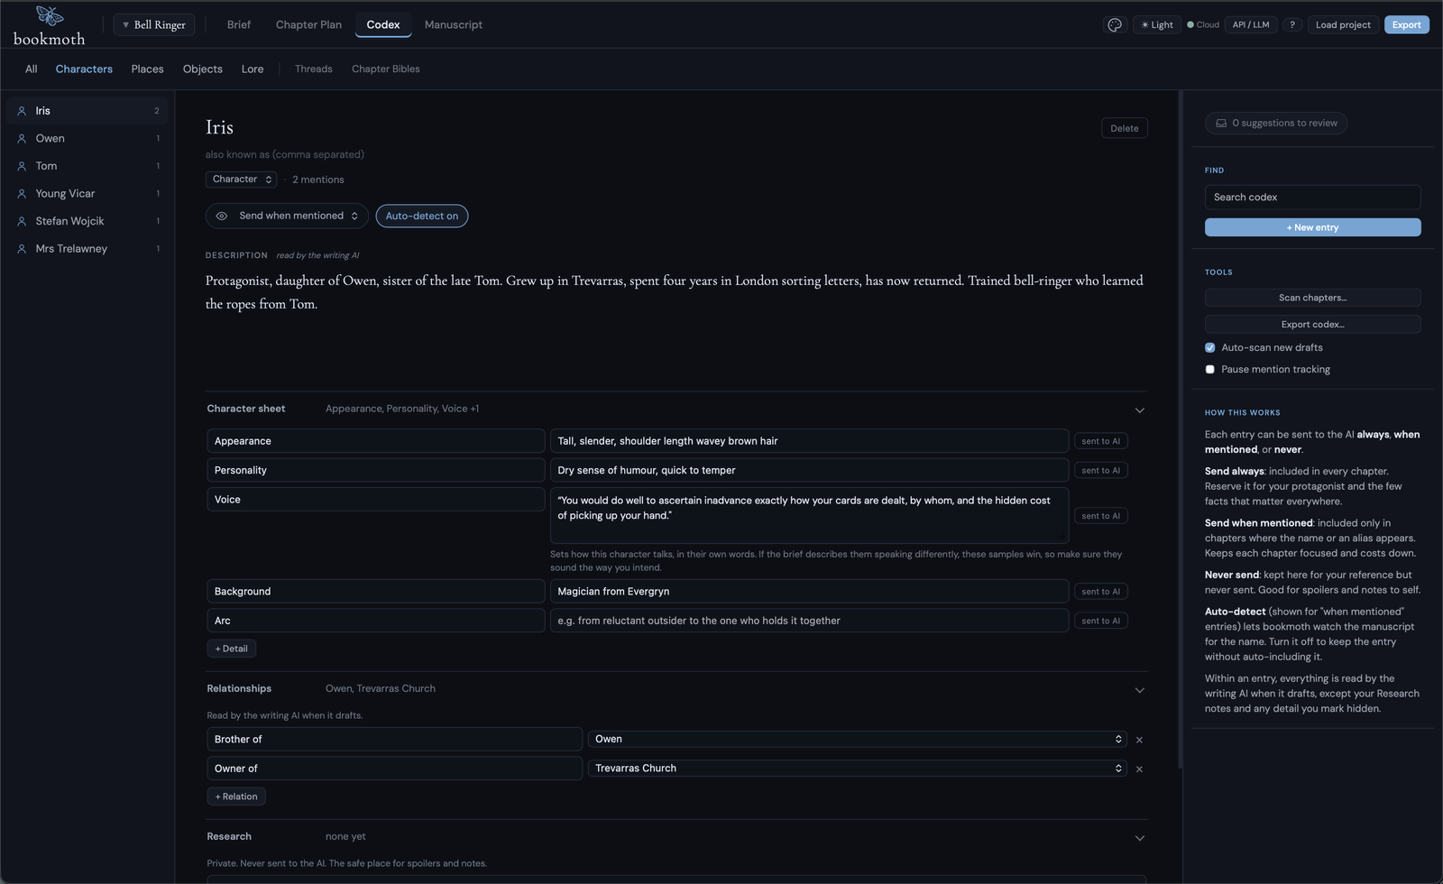Click the person icon beside Owen

point(22,139)
